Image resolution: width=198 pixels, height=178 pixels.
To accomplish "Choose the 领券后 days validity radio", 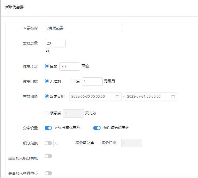I will click(x=47, y=113).
